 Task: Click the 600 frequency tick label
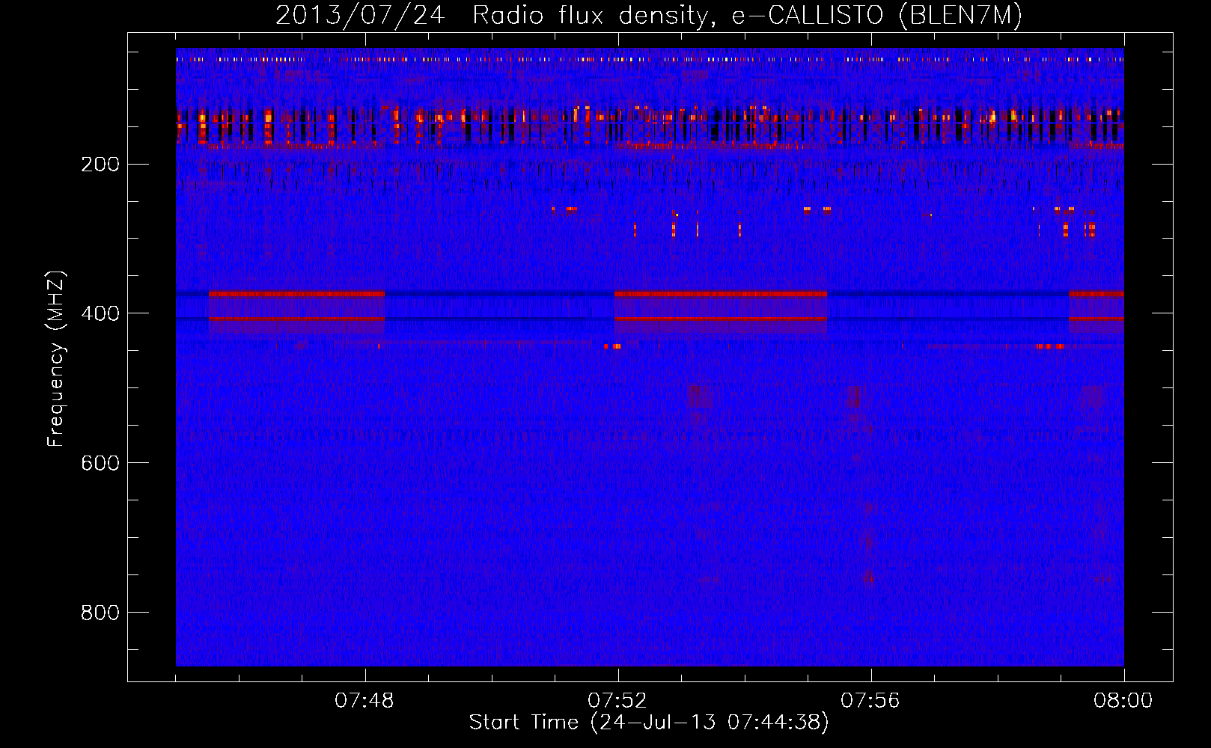coord(100,463)
